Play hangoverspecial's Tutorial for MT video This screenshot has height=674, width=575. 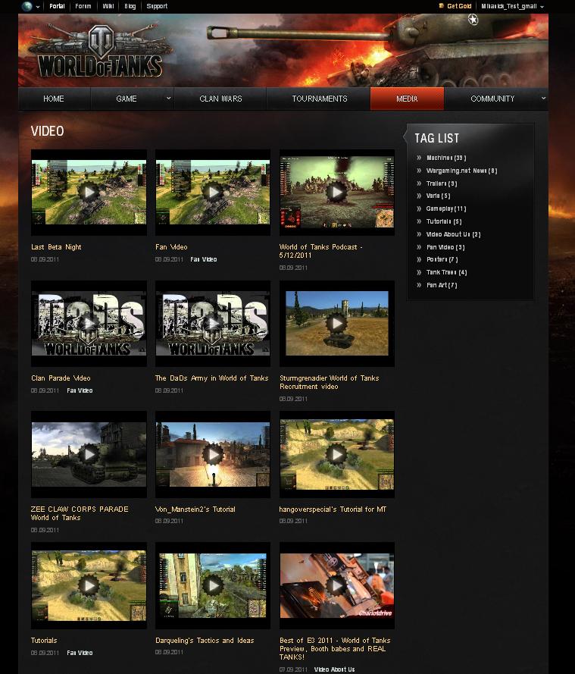337,454
